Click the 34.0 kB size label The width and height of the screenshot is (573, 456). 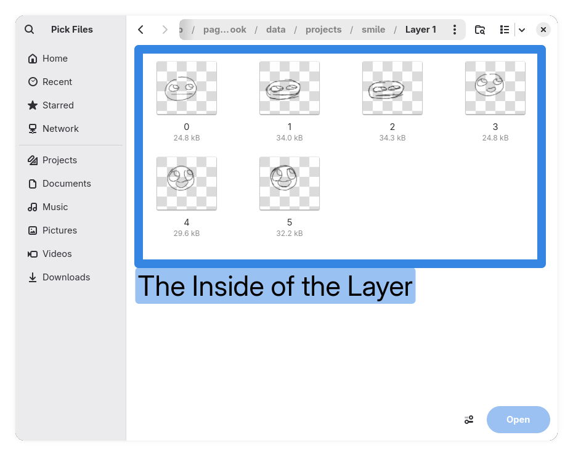click(290, 138)
